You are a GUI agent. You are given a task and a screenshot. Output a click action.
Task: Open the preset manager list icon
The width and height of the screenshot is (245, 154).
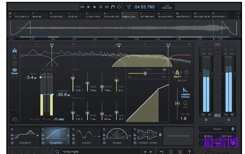pyautogui.click(x=171, y=152)
